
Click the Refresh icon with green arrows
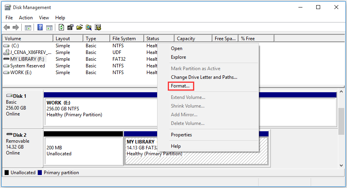(x=61, y=28)
